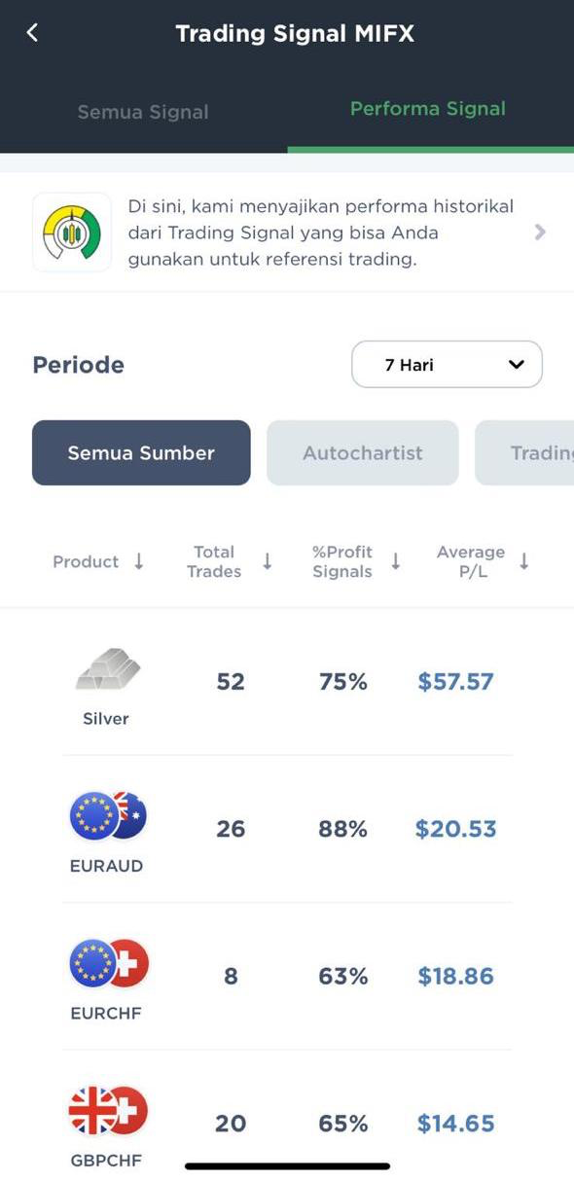The width and height of the screenshot is (574, 1181).
Task: Tap the home indicator bar
Action: [288, 1165]
